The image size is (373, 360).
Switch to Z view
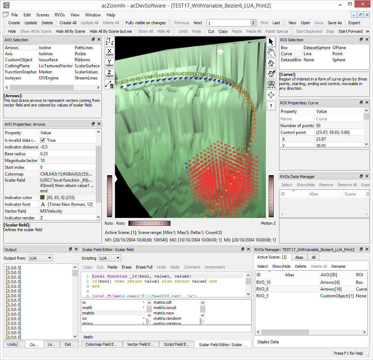point(110,74)
